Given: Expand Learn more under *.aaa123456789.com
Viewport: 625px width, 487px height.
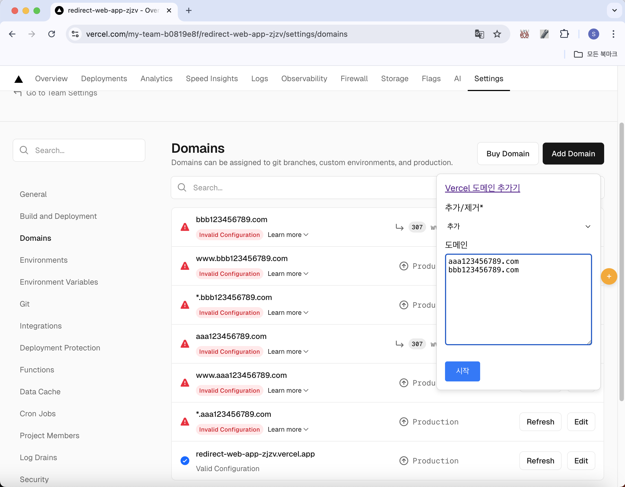Looking at the screenshot, I should pyautogui.click(x=288, y=429).
